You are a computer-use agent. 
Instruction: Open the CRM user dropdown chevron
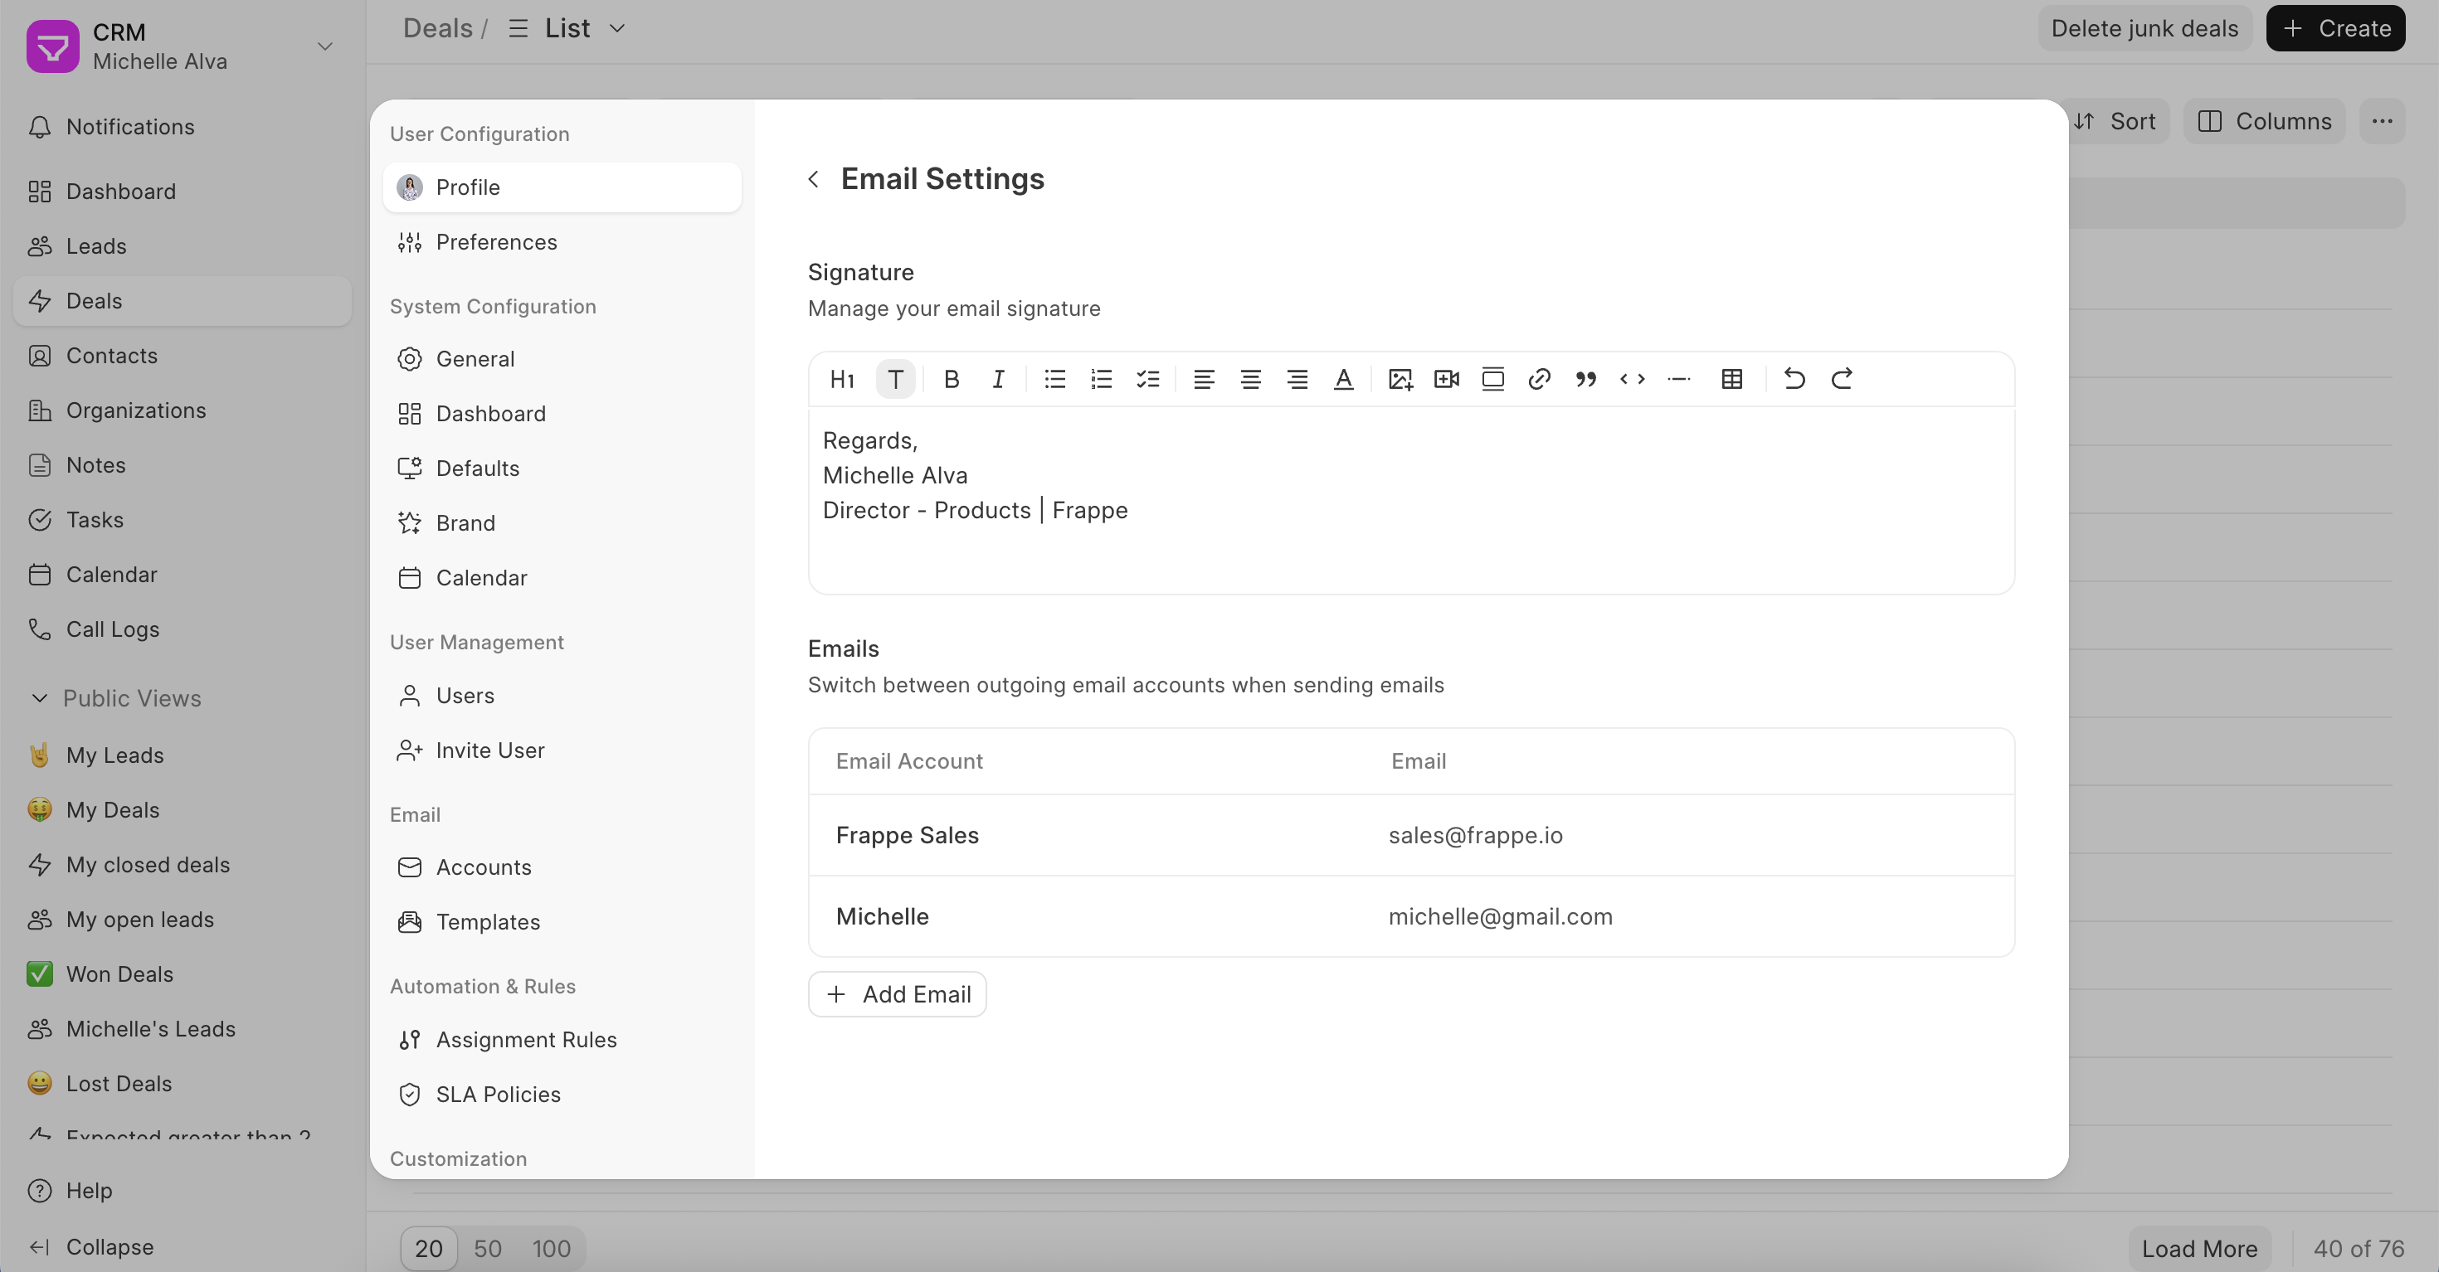[x=324, y=46]
